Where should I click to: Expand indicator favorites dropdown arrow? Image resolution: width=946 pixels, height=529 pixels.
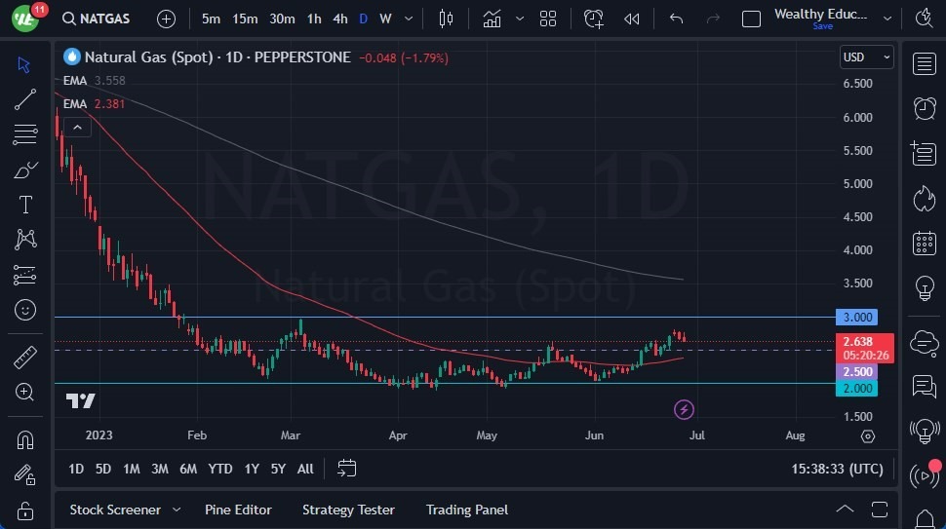pos(520,19)
